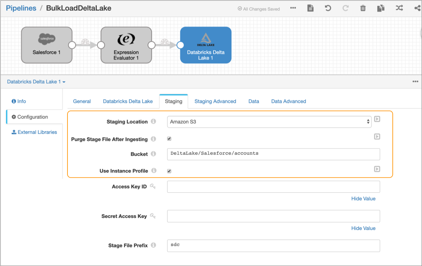This screenshot has width=422, height=266.
Task: Open External Libraries in side panel
Action: [34, 132]
